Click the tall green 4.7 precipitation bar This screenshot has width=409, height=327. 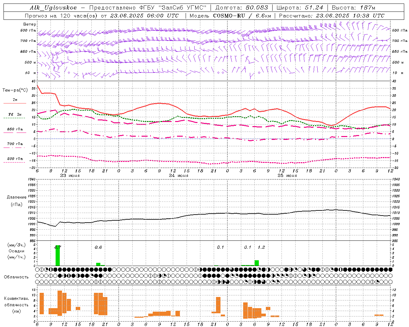point(58,255)
